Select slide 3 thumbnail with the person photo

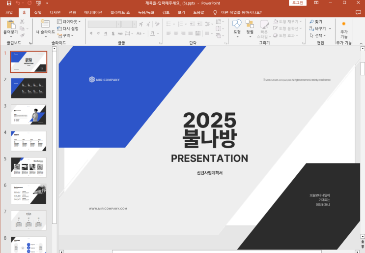click(x=28, y=115)
